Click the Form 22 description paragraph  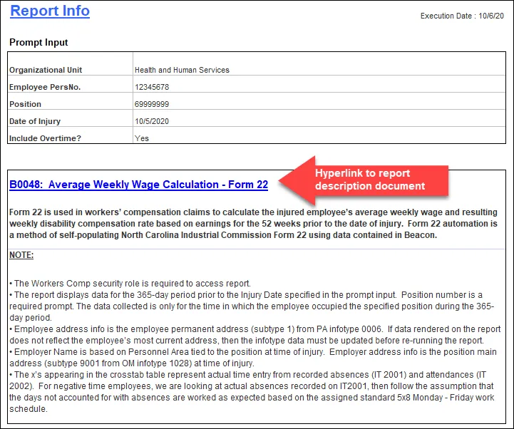pos(255,223)
